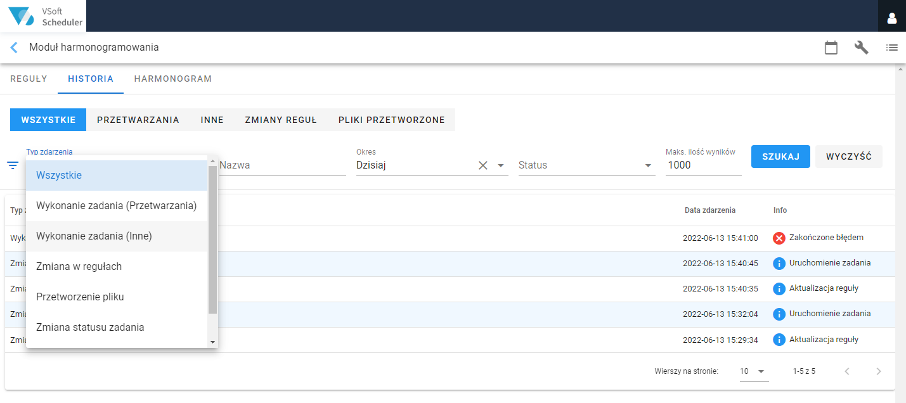Activate the Wszystkie filter button
906x403 pixels.
click(48, 120)
